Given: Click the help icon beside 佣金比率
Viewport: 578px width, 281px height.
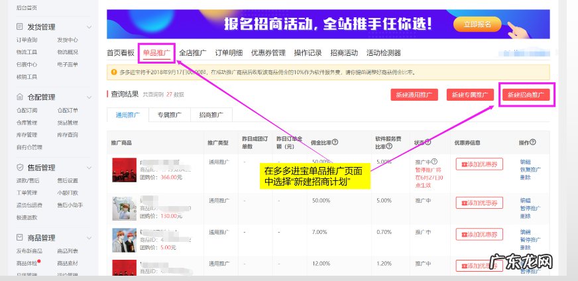Looking at the screenshot, I should point(335,142).
